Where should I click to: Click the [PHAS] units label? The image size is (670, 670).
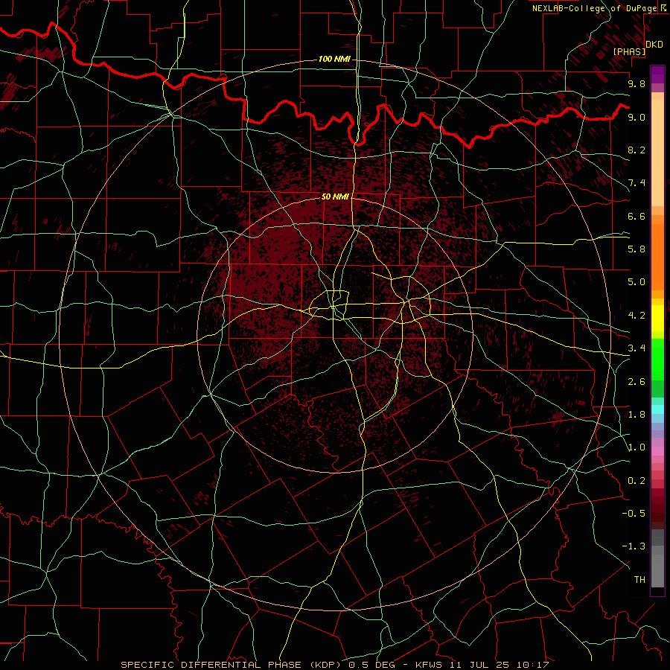point(629,51)
